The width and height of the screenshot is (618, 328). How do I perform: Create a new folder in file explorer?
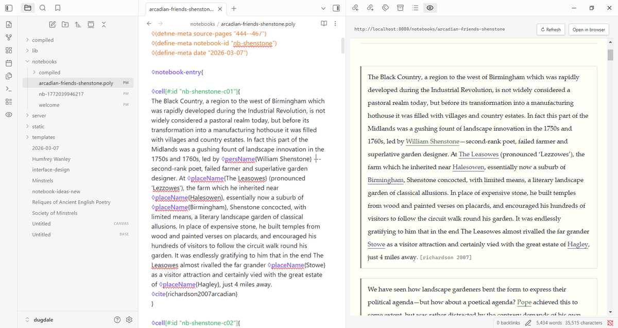tap(65, 24)
